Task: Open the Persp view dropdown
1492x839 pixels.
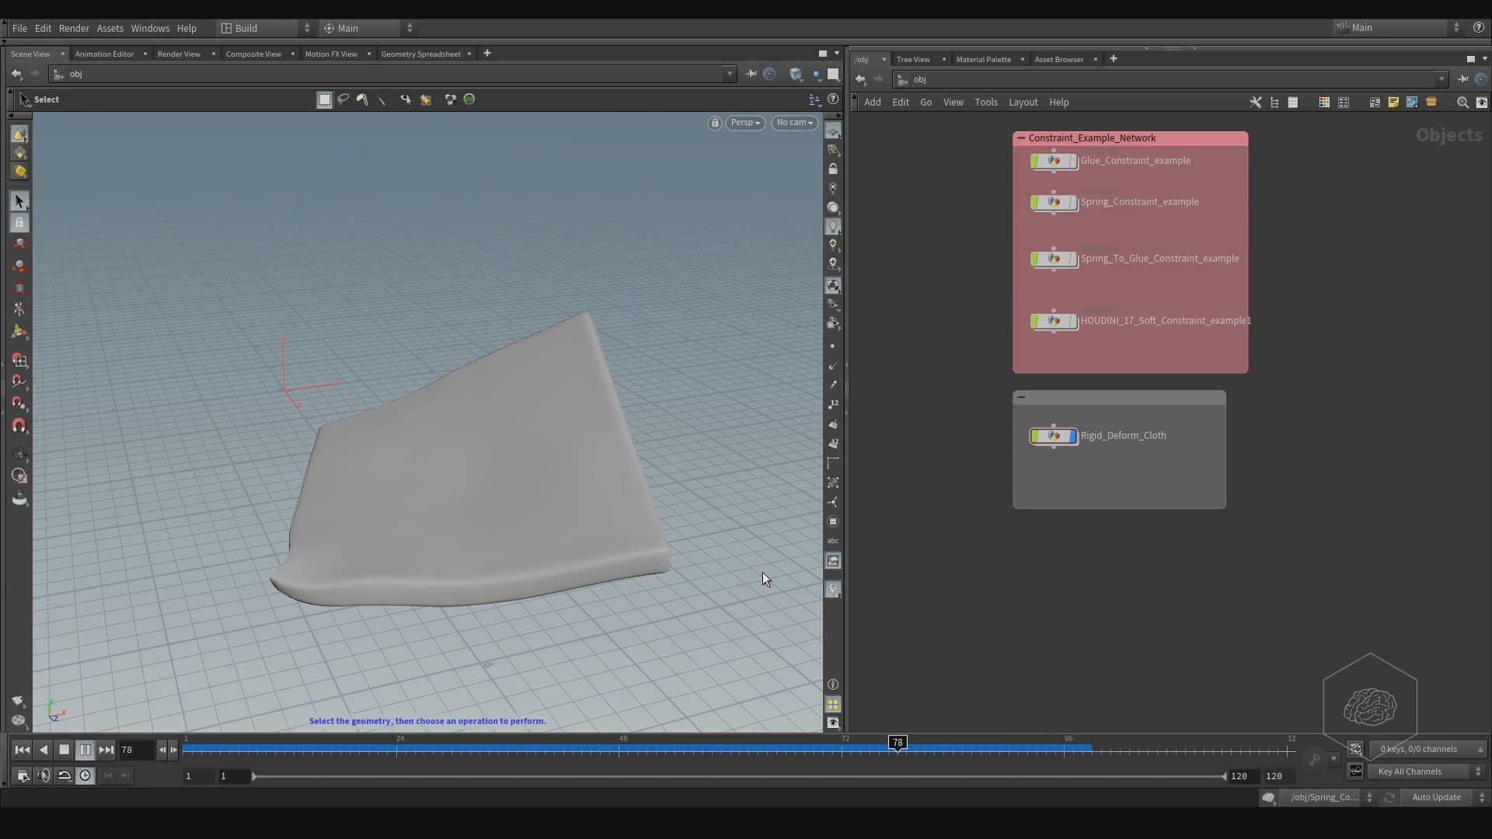Action: coord(744,123)
